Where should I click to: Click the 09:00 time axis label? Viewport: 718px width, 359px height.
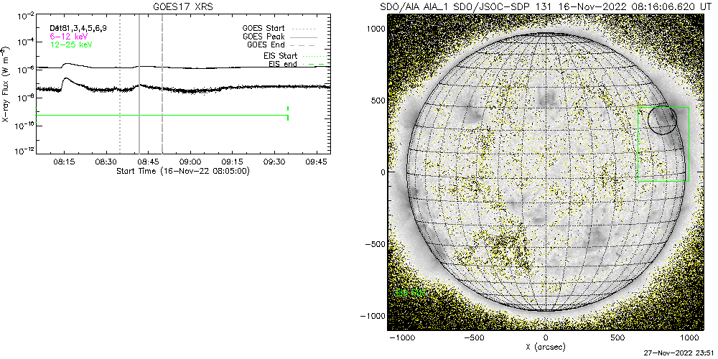(x=190, y=162)
